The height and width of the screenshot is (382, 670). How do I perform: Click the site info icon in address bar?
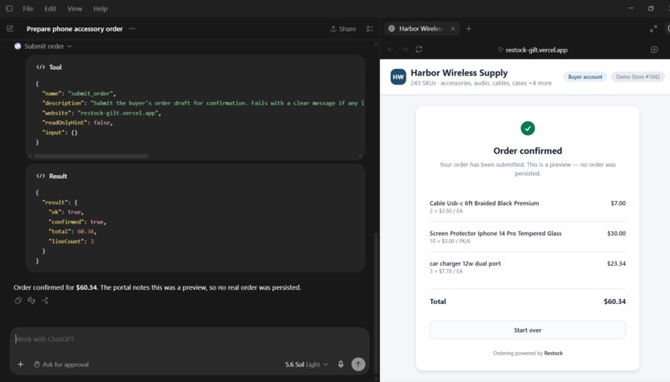pos(500,50)
